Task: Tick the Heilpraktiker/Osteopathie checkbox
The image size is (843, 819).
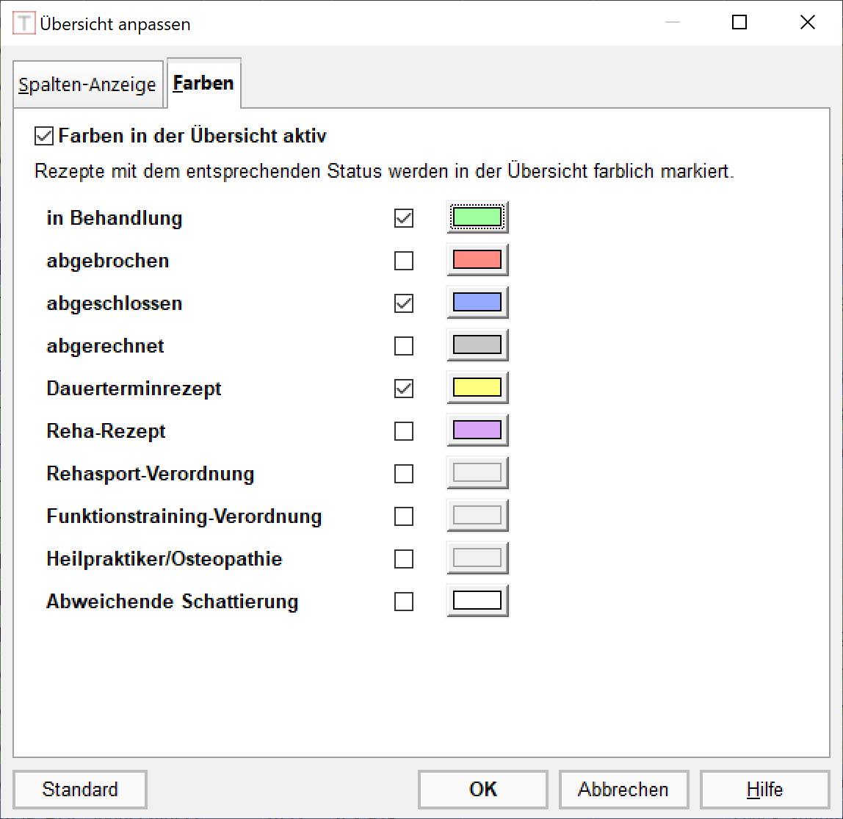Action: coord(404,559)
